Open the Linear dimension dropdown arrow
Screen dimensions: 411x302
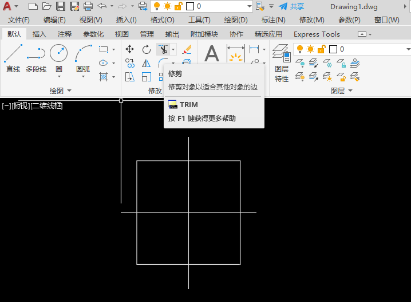264,49
